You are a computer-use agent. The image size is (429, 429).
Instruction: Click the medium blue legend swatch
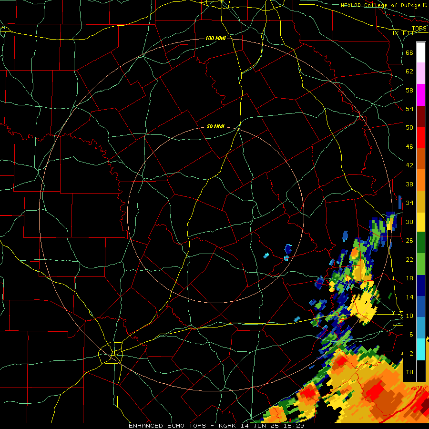coord(421,306)
